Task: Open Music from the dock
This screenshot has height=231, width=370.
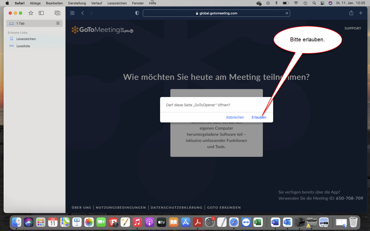Action: 137,222
